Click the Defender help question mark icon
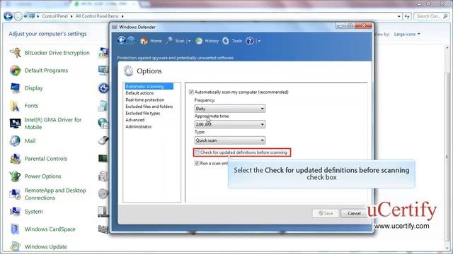 coord(250,41)
